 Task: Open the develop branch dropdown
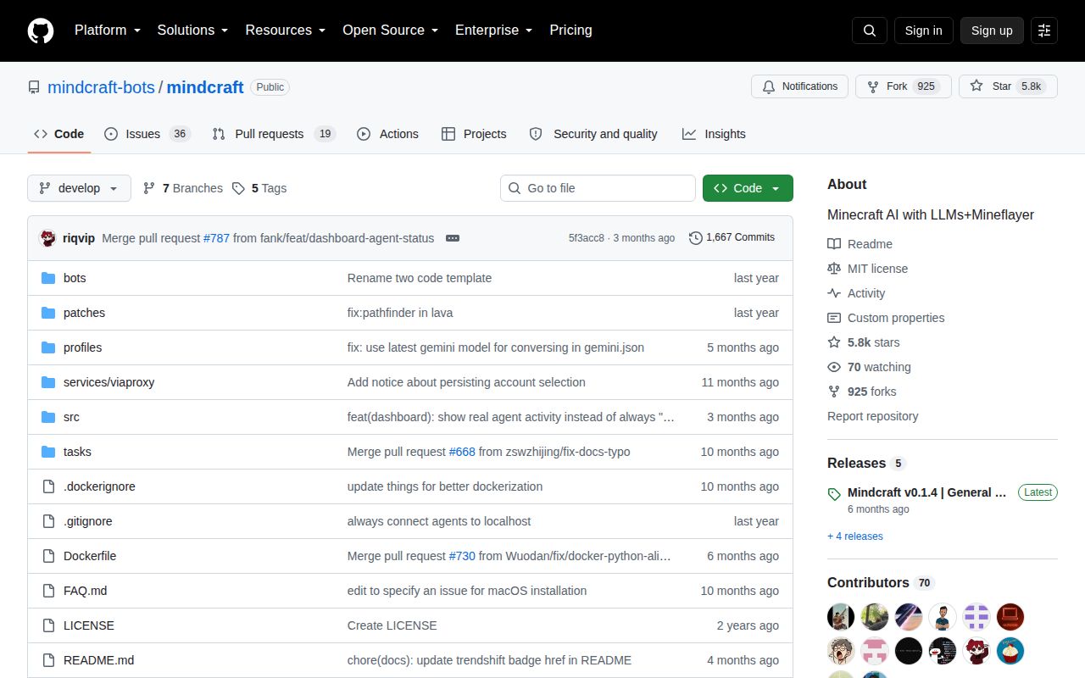click(x=79, y=188)
